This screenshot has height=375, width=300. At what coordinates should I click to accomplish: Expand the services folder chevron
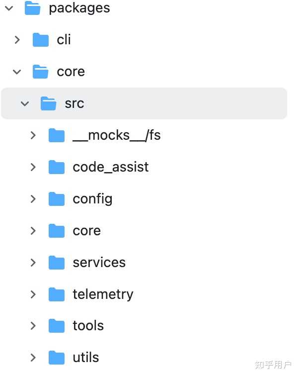[33, 263]
